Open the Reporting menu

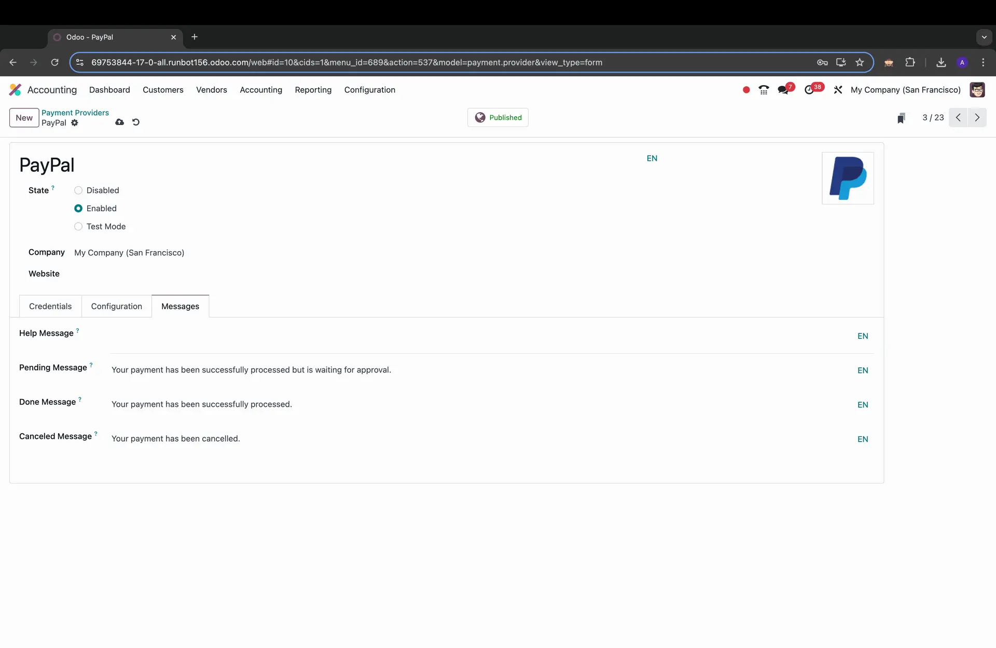313,90
